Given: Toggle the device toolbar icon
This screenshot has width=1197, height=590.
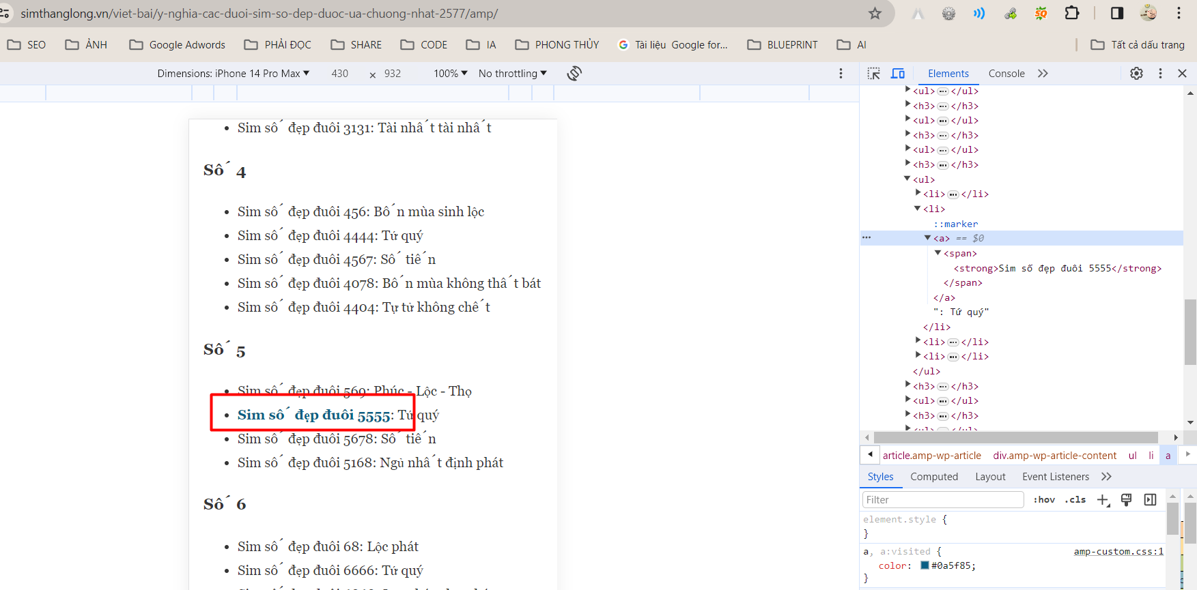Looking at the screenshot, I should coord(898,73).
